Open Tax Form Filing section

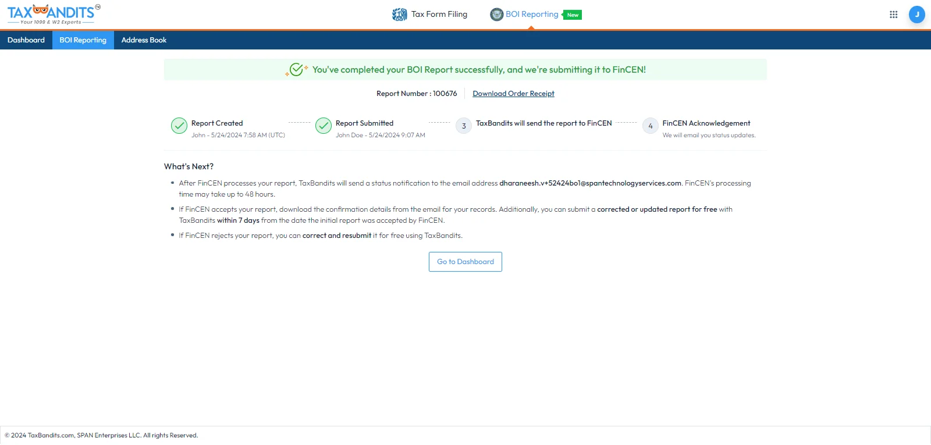[439, 15]
